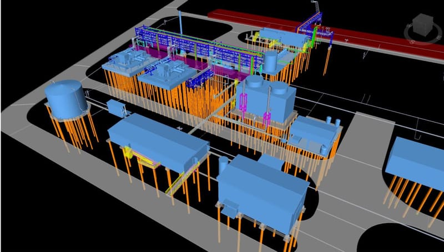Select the small building with two rooftop cylinders

coord(314,133)
